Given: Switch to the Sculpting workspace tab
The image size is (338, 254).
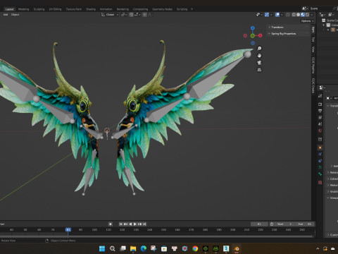Looking at the screenshot, I should 39,9.
